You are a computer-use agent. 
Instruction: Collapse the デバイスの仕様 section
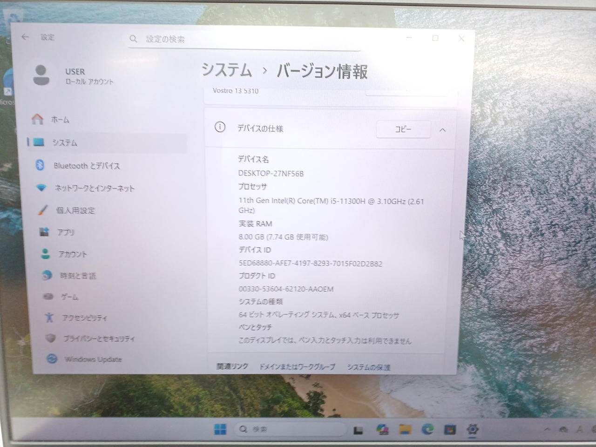(442, 130)
